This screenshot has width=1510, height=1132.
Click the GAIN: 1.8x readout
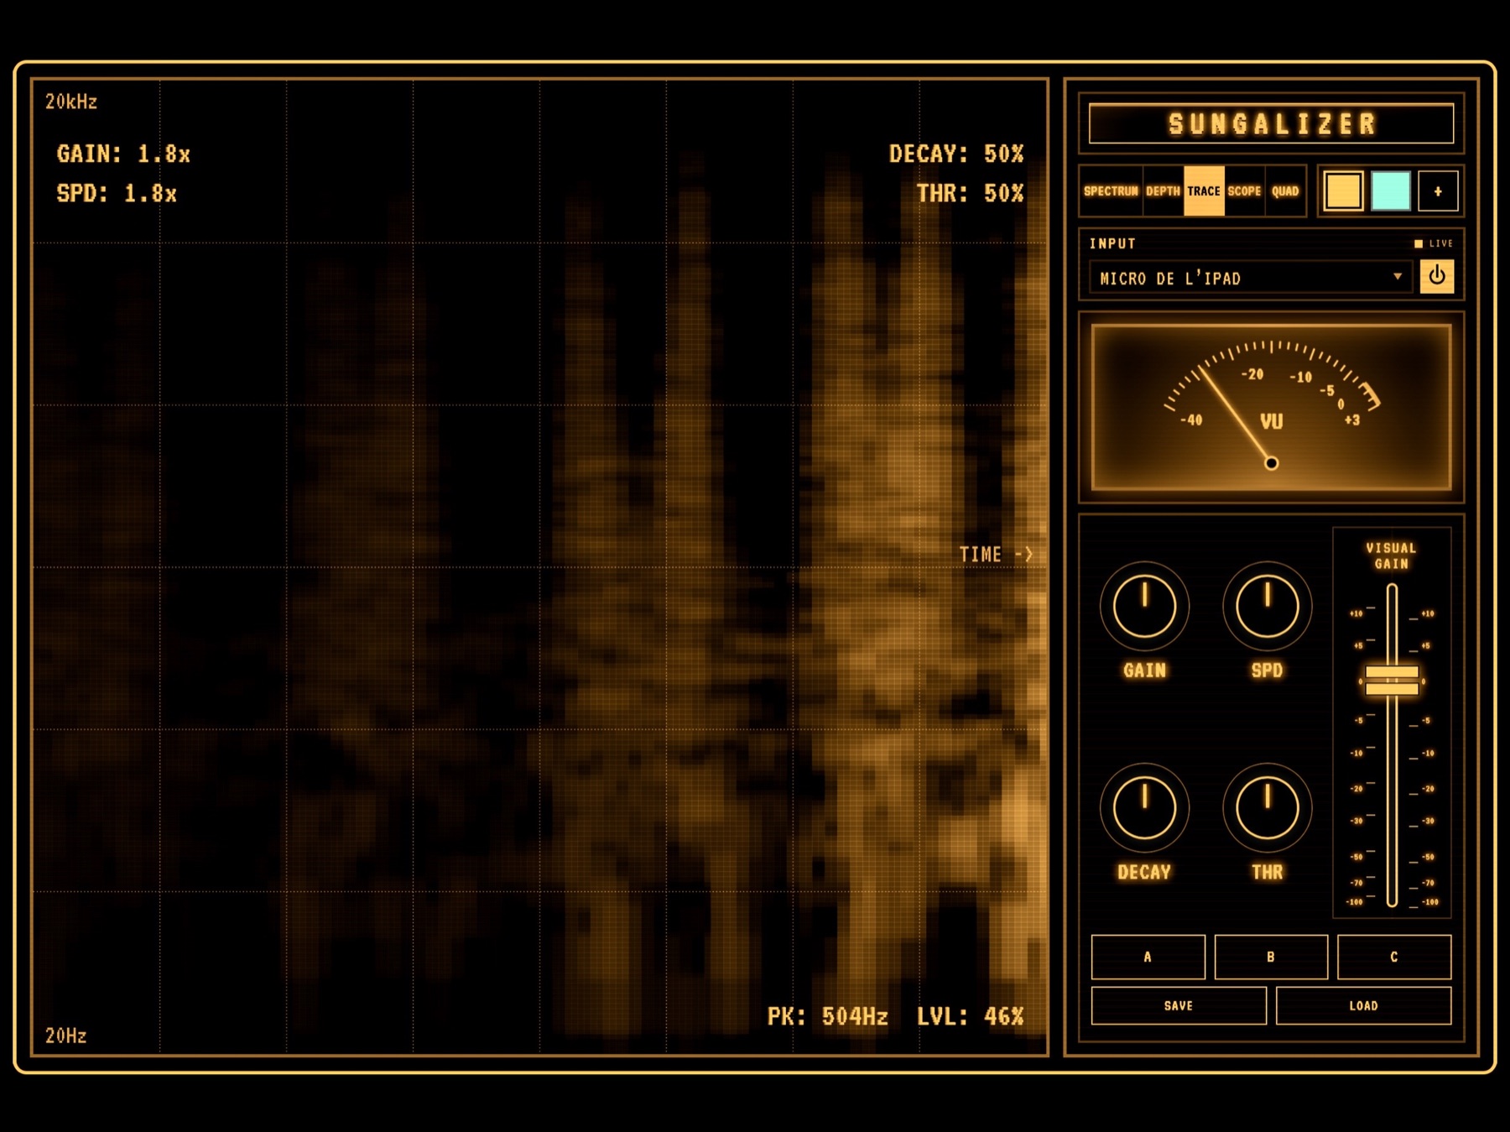pos(123,154)
